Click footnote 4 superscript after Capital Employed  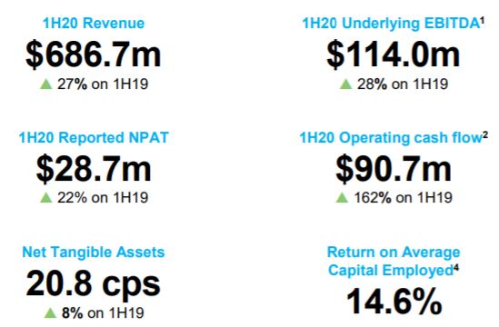pos(456,268)
